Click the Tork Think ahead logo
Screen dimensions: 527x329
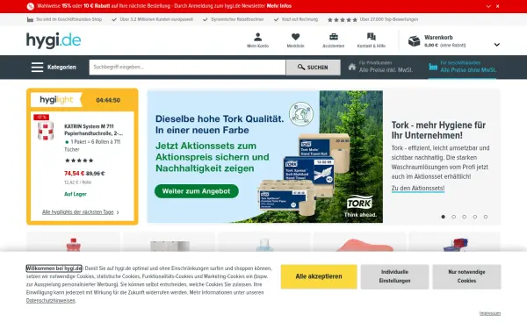point(360,206)
